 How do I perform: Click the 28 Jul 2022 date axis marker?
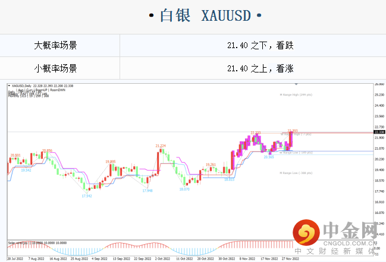[15, 259]
